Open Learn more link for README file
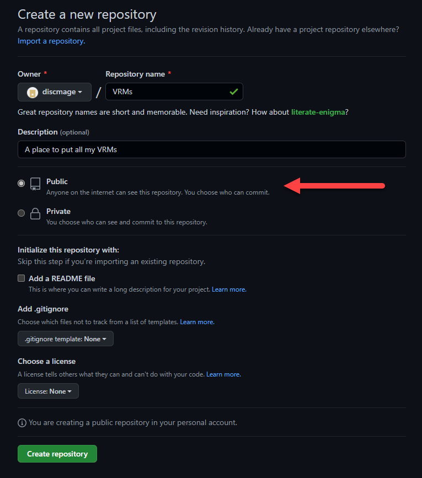This screenshot has width=422, height=478. (229, 289)
